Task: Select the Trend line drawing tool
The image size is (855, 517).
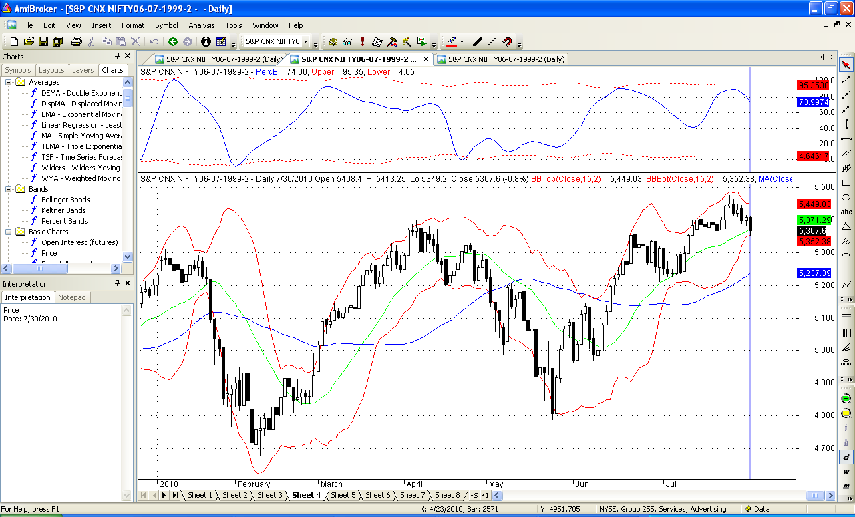Action: (846, 79)
